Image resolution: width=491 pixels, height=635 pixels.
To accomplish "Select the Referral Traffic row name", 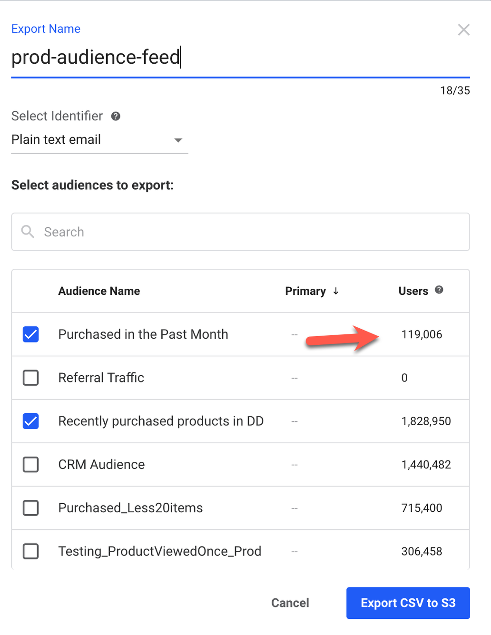I will [x=101, y=378].
